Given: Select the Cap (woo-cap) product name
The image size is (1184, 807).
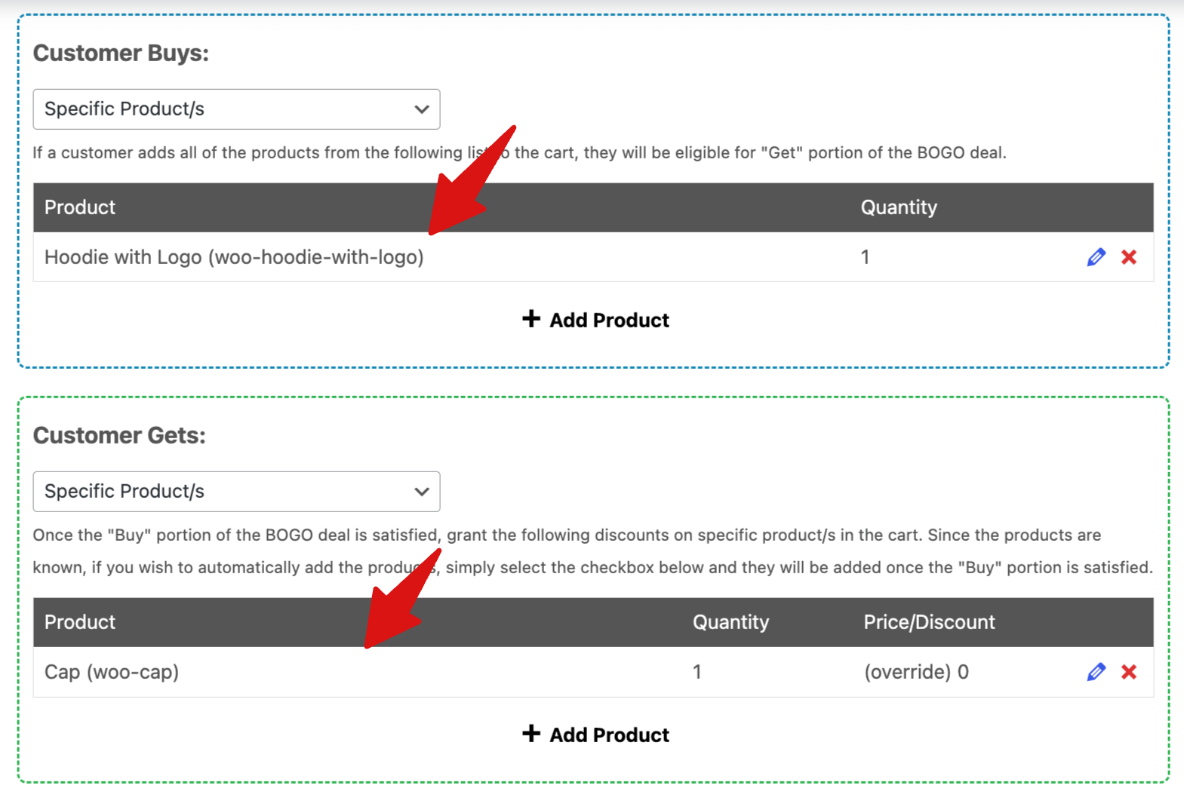Looking at the screenshot, I should tap(112, 672).
